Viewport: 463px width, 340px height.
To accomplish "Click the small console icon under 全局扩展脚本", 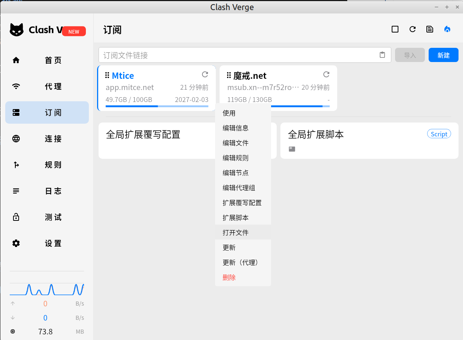I will click(x=292, y=149).
